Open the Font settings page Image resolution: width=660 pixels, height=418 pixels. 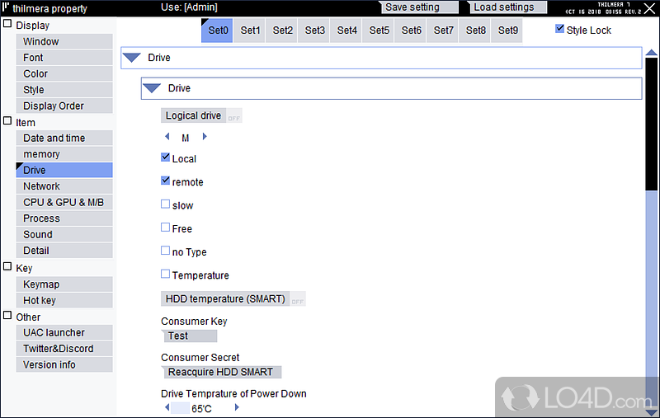(64, 58)
